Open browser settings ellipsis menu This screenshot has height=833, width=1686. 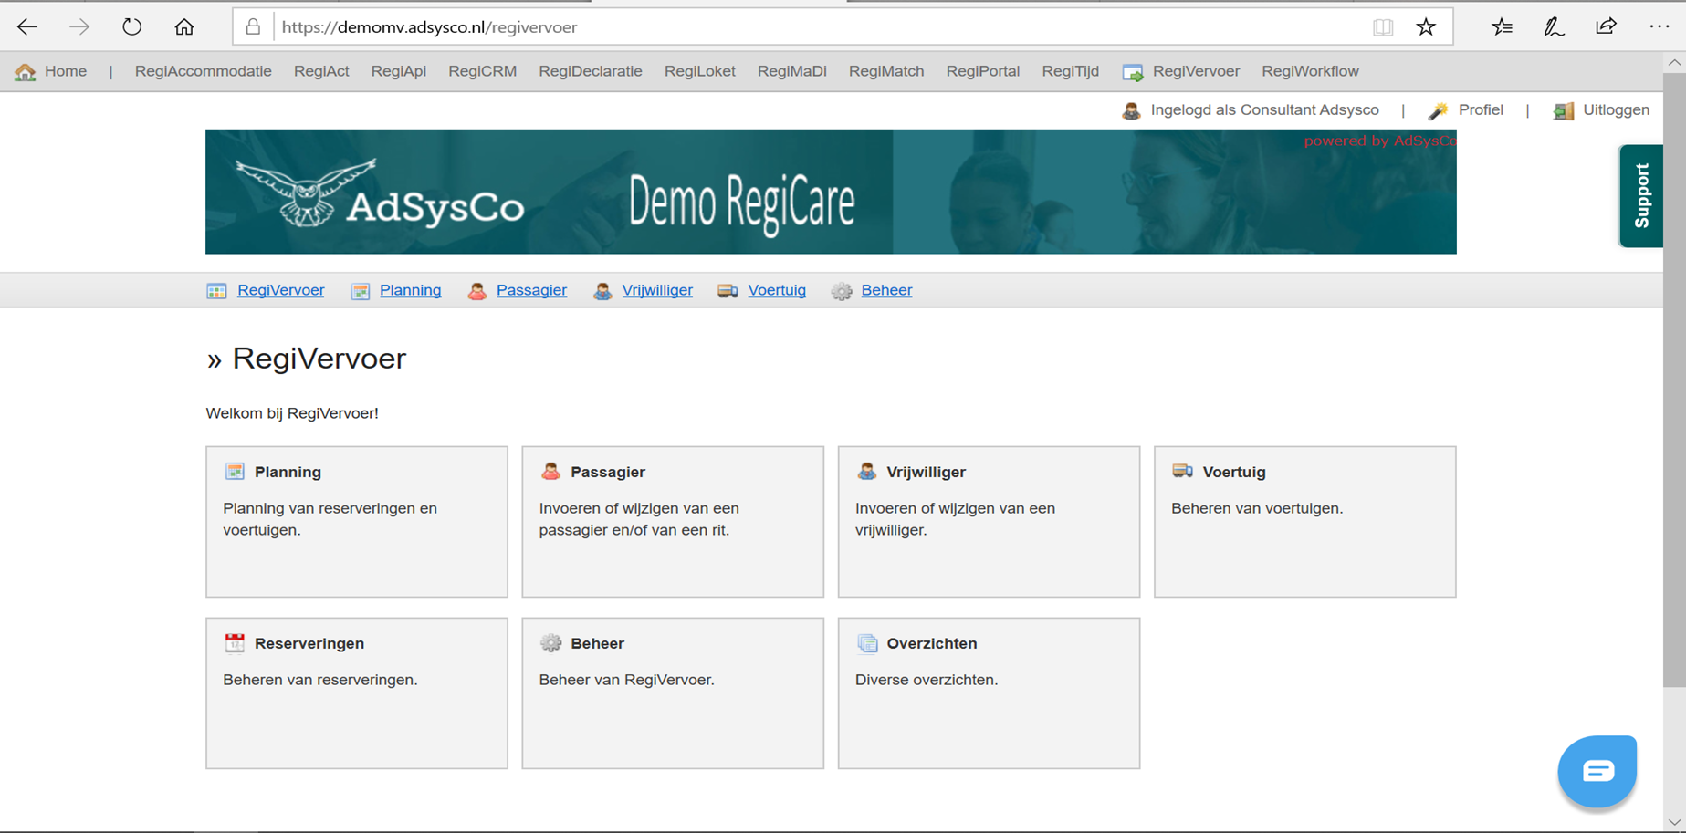[x=1659, y=26]
